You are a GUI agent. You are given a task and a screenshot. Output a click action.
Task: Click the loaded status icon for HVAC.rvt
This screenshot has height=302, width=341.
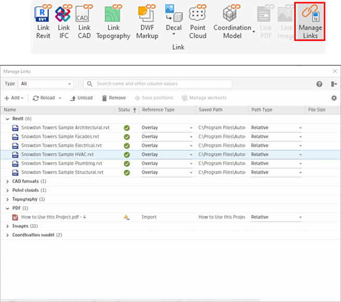tap(127, 155)
